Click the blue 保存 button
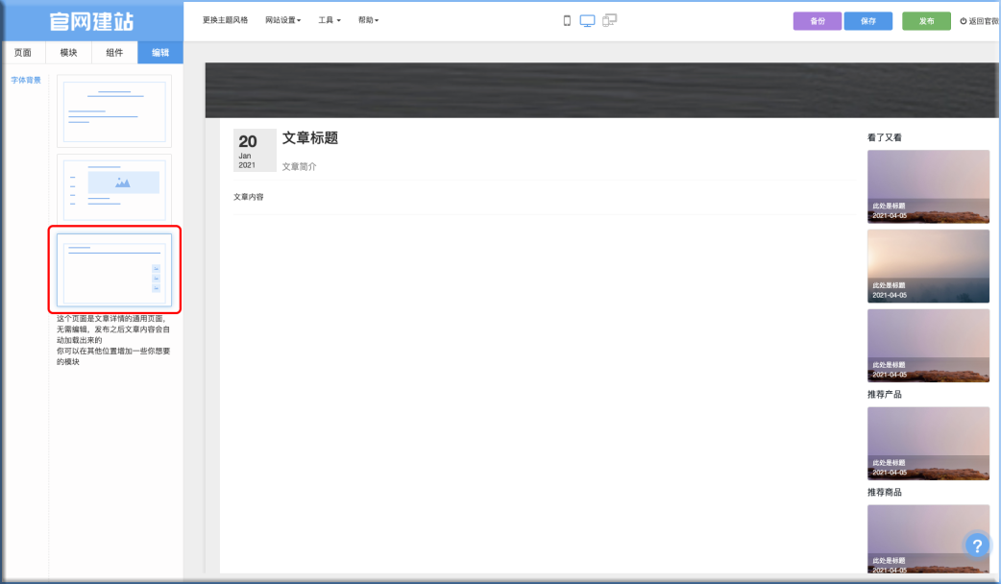Screen dimensions: 1001x584 [868, 21]
